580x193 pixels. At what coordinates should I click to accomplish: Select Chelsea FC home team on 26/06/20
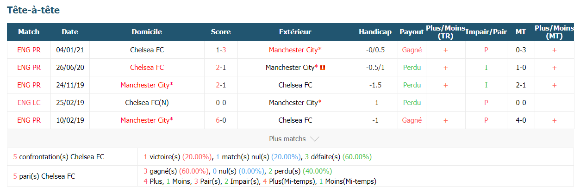(x=147, y=68)
